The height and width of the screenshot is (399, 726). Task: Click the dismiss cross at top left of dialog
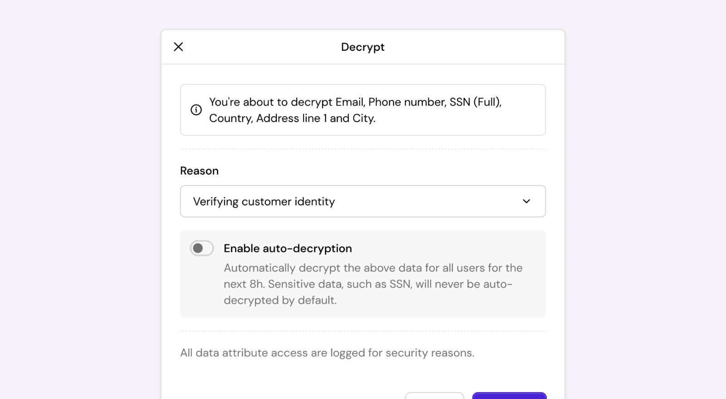[x=178, y=47]
